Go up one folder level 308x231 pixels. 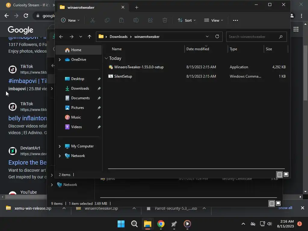89,36
